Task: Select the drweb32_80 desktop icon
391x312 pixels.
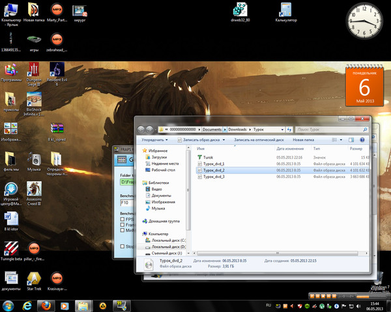Action: point(240,12)
